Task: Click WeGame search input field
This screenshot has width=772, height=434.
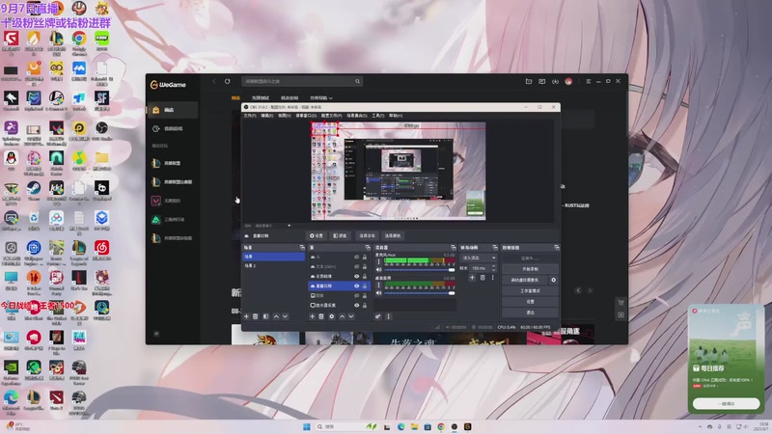Action: pos(298,81)
